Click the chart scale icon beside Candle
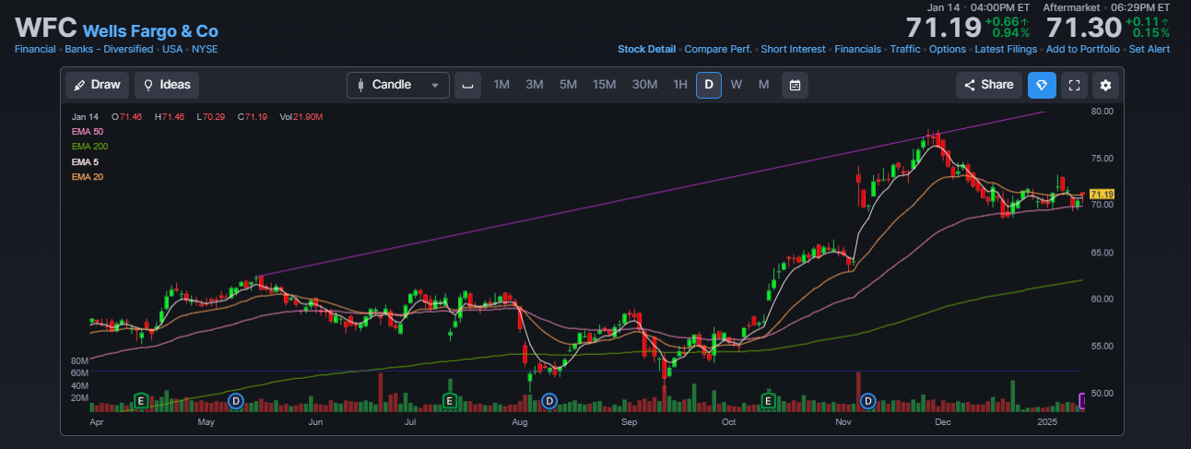 (x=468, y=85)
